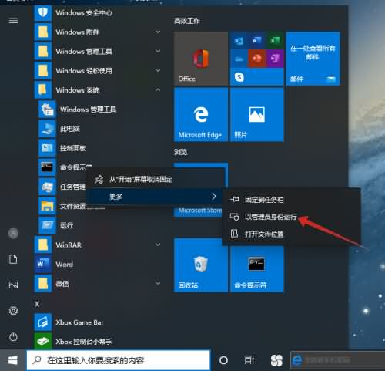Open the 回收站 tile
Screen dimensions: 385x371
point(201,265)
